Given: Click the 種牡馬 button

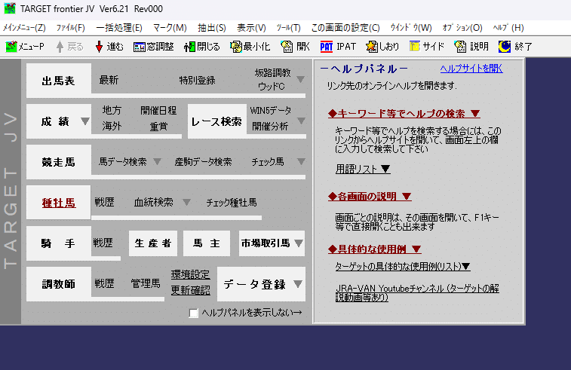Looking at the screenshot, I should (59, 203).
